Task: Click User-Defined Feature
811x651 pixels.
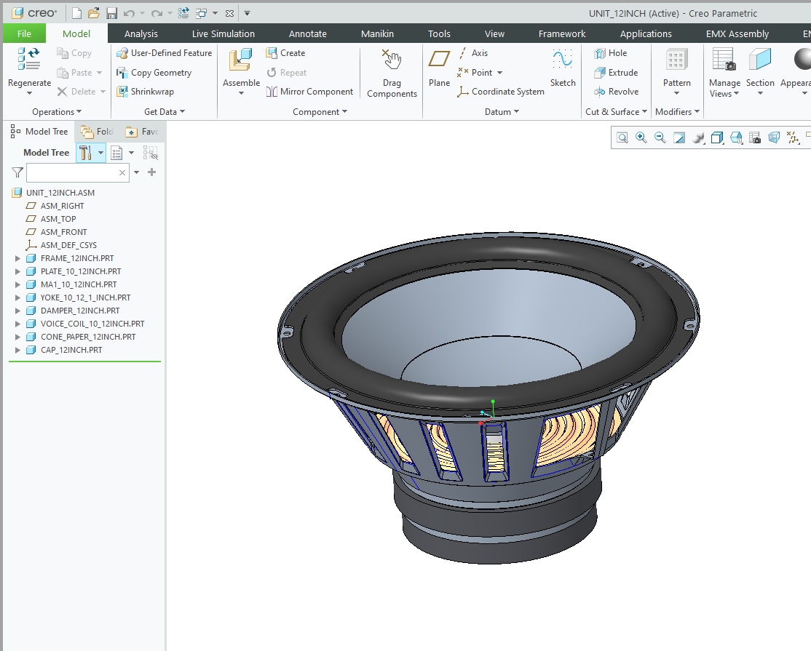Action: pos(164,52)
